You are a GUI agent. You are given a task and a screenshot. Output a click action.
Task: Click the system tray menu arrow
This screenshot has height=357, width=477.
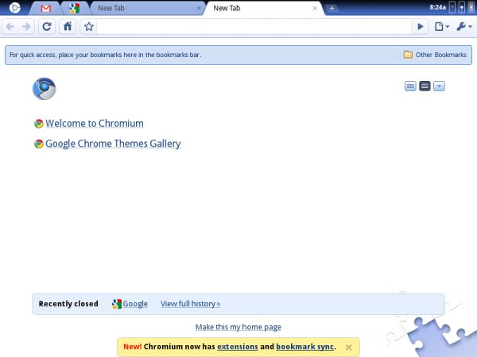[x=471, y=8]
